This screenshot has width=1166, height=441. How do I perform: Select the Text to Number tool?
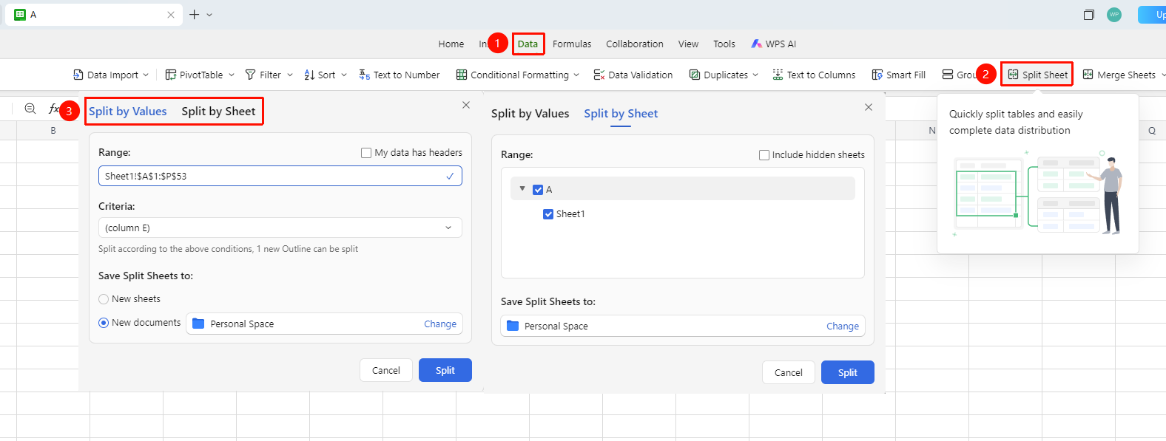click(399, 75)
